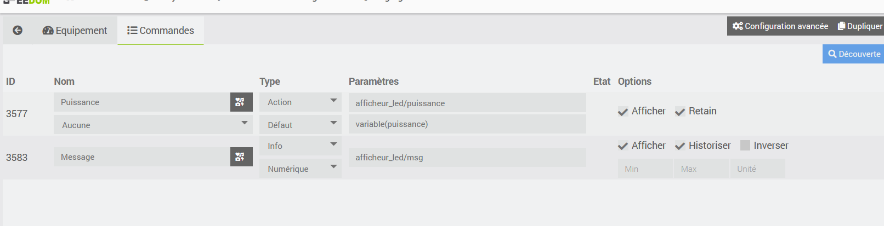Image resolution: width=884 pixels, height=226 pixels.
Task: Open the Action type dropdown
Action: tap(300, 102)
